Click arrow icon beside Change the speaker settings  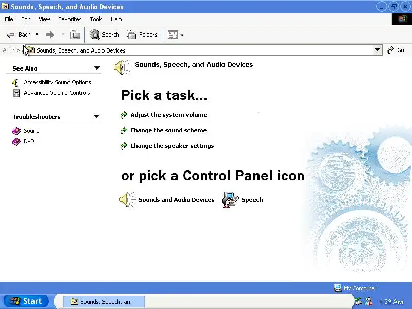click(x=124, y=146)
